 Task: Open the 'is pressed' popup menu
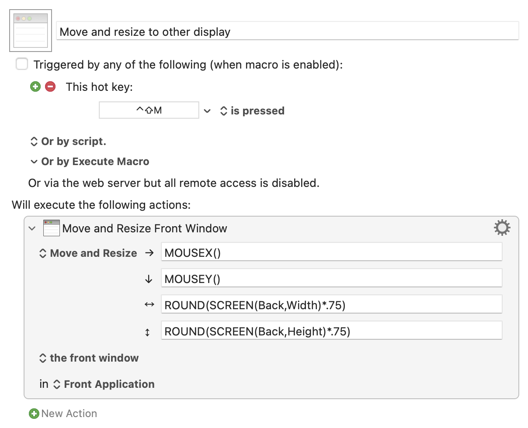click(x=252, y=111)
